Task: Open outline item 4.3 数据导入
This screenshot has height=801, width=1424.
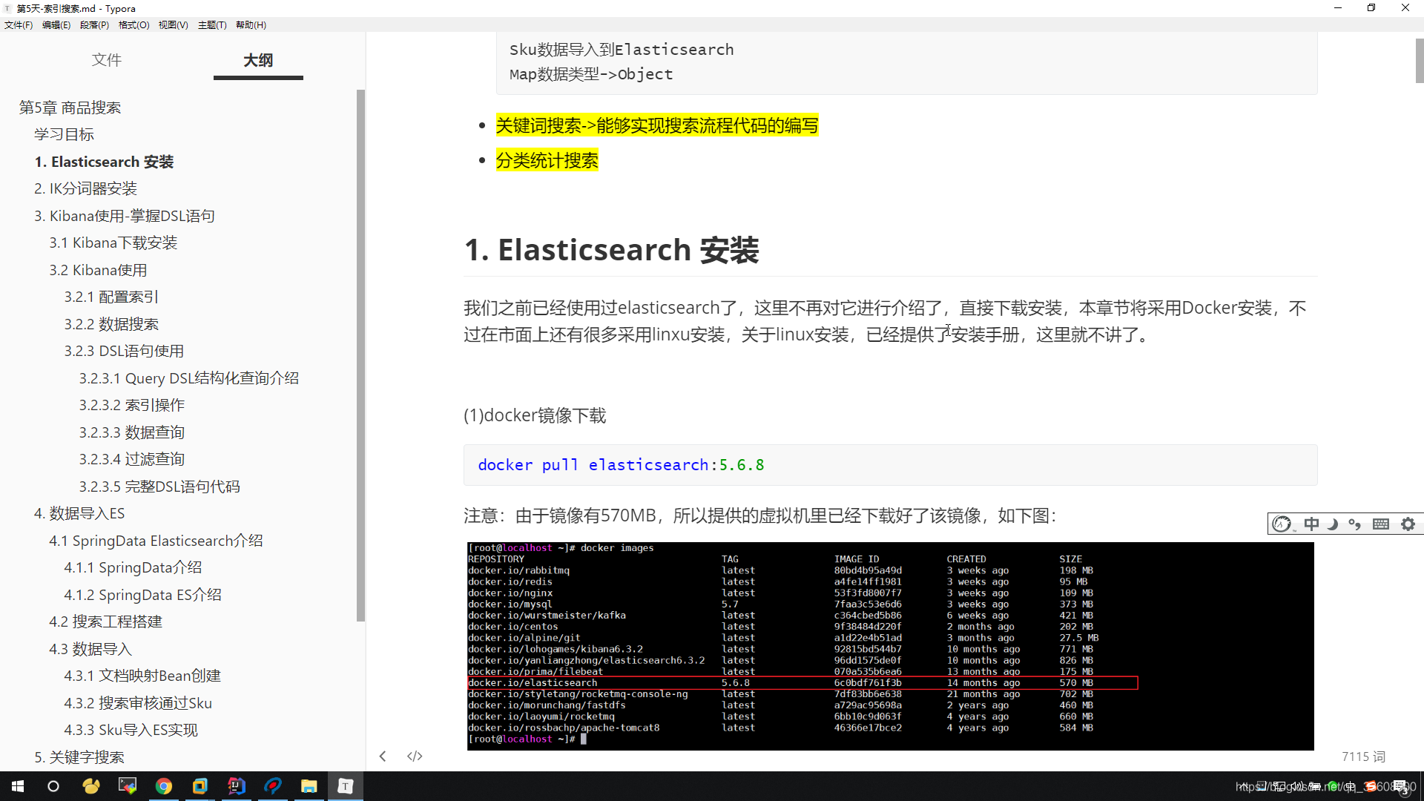Action: [x=90, y=649]
